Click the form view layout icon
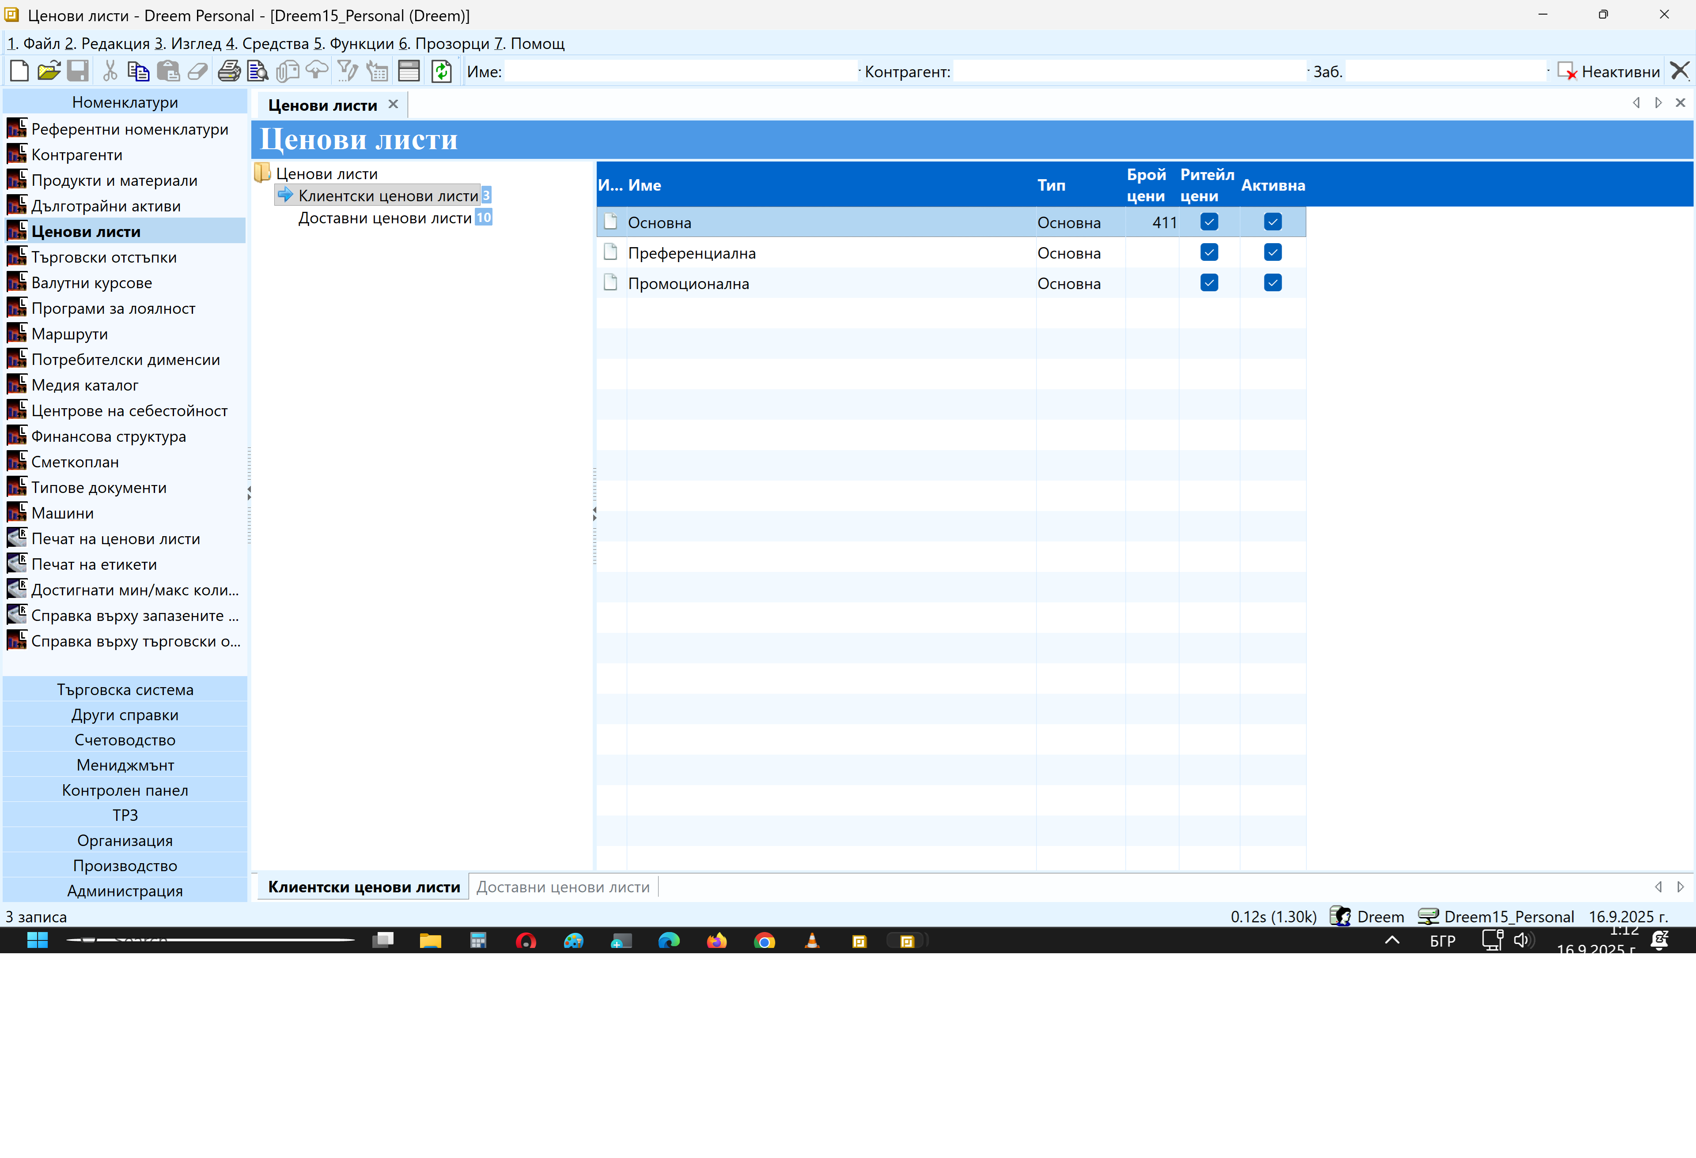The image size is (1696, 1158). (409, 71)
